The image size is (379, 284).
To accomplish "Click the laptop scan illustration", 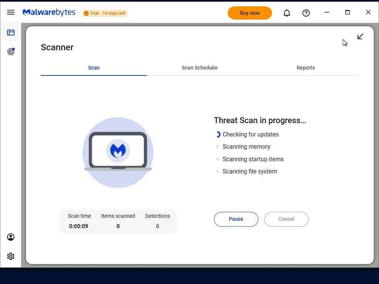I will click(x=118, y=152).
